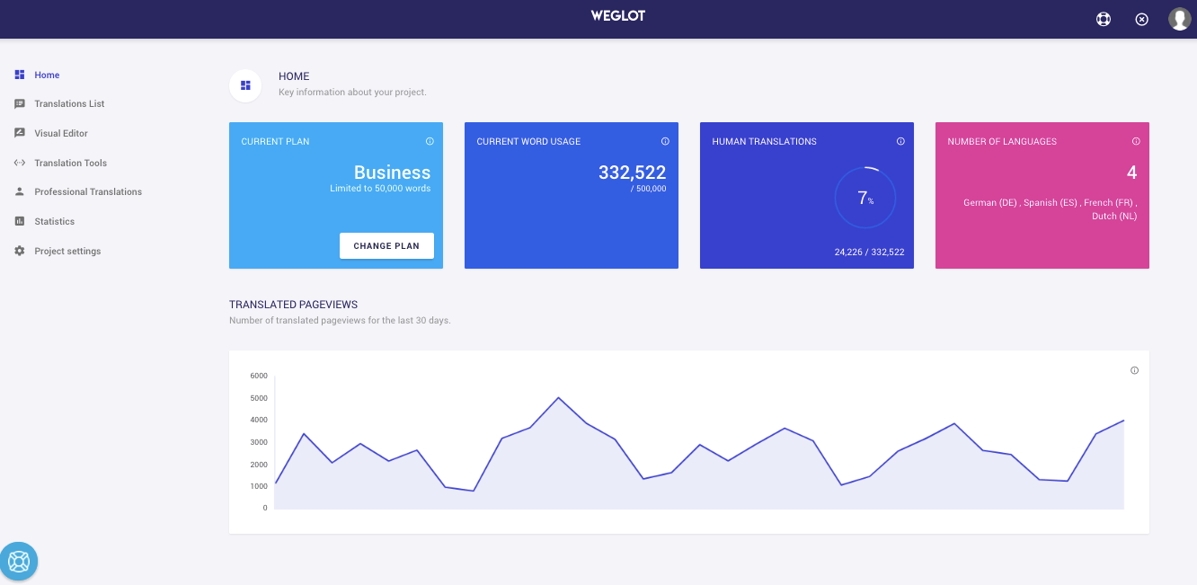The image size is (1197, 585).
Task: Click the '/ 500,000' word limit text
Action: 649,189
